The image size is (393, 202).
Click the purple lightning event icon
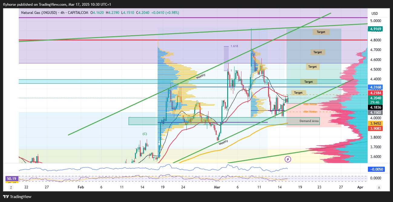(288, 159)
